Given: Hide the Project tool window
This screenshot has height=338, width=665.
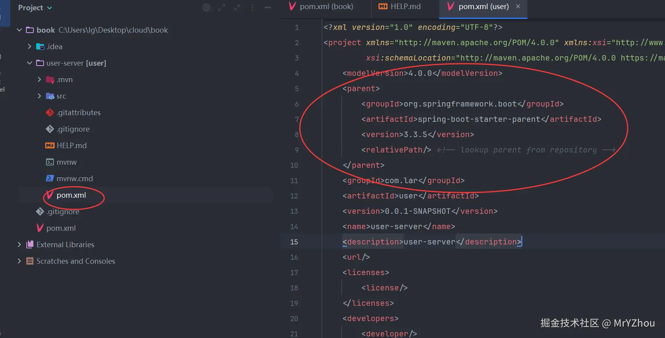Looking at the screenshot, I should (268, 7).
